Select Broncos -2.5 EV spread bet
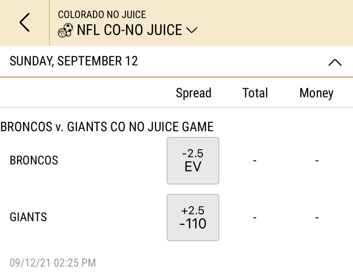 [193, 161]
